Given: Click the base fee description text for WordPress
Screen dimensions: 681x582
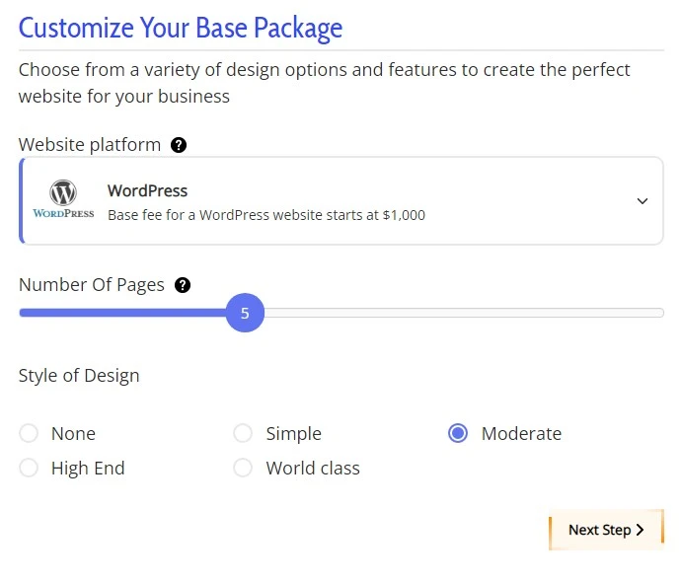Looking at the screenshot, I should pos(266,215).
